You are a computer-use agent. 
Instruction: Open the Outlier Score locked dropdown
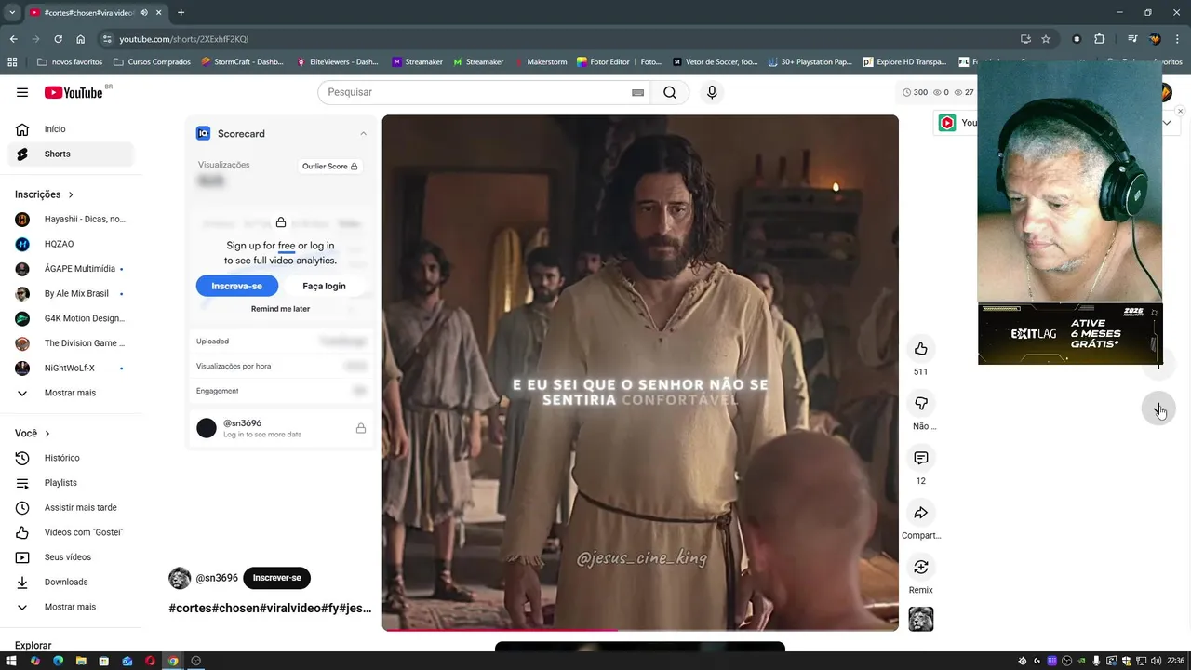[x=329, y=166]
